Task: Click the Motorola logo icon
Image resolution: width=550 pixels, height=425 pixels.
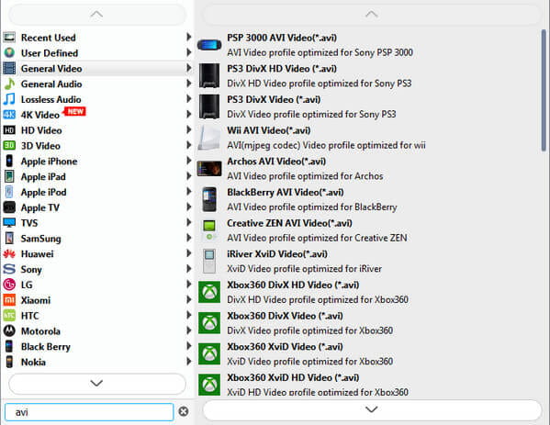Action: [9, 330]
